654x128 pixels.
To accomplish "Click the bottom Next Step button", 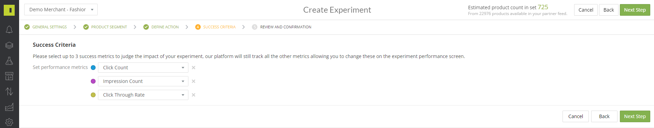I will point(635,116).
